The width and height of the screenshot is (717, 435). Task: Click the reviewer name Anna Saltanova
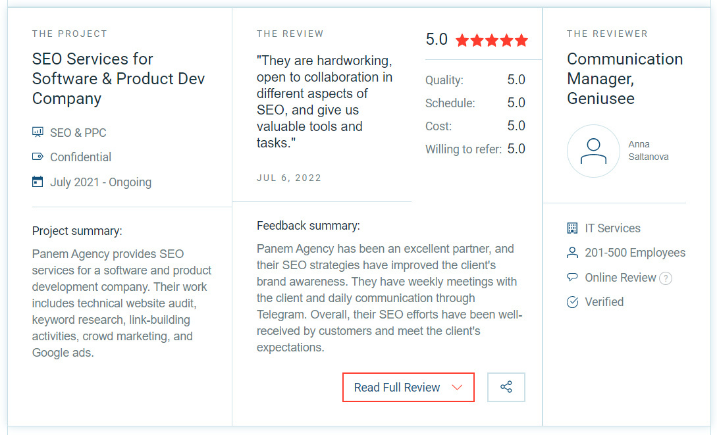click(x=648, y=151)
